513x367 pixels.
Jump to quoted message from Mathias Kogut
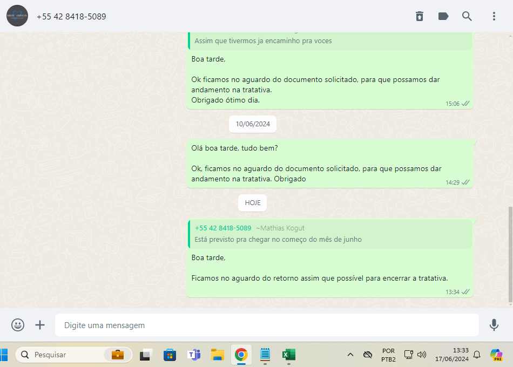[329, 234]
